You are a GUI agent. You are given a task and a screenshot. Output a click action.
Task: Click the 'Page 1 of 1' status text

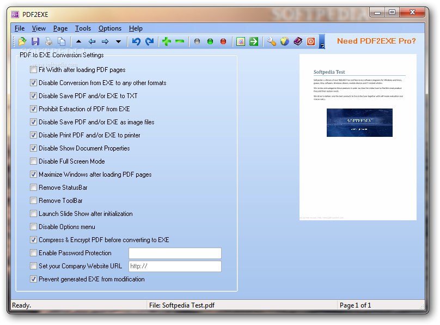click(355, 305)
